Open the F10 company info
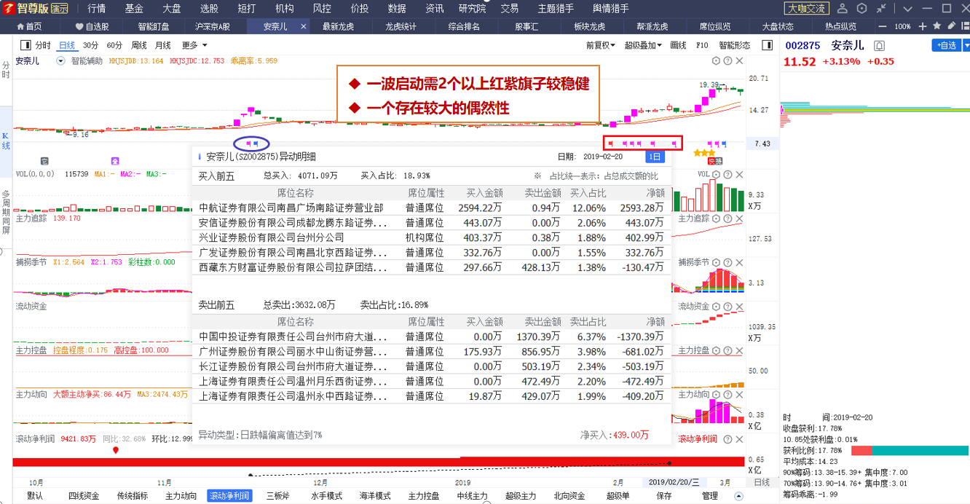Screen dimensions: 970x504 702,45
